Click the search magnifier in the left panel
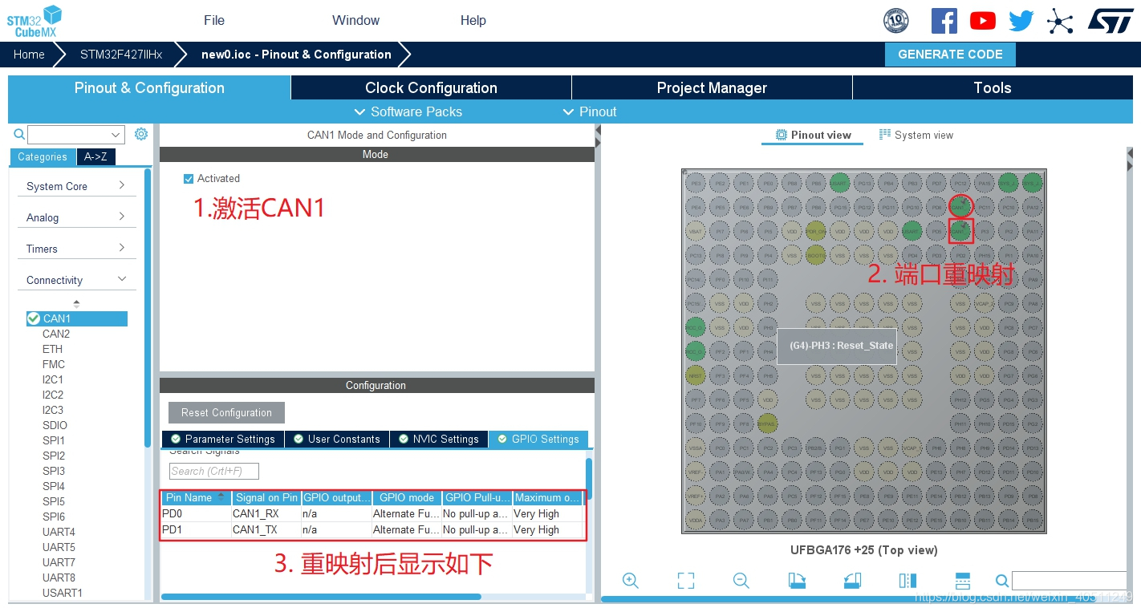The image size is (1141, 612). (x=20, y=134)
